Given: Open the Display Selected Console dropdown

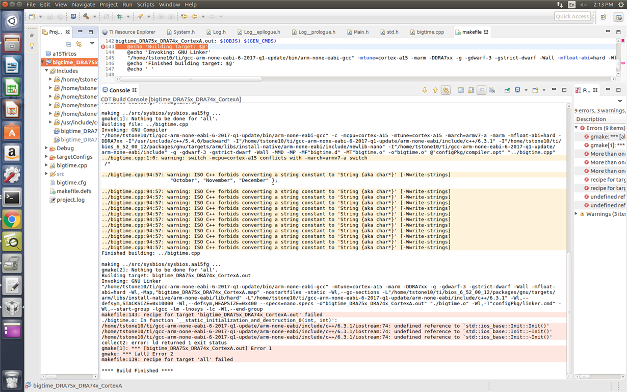Looking at the screenshot, I should click(x=525, y=90).
